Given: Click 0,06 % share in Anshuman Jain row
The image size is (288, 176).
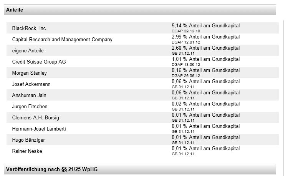Looking at the screenshot, I should pos(206,93).
